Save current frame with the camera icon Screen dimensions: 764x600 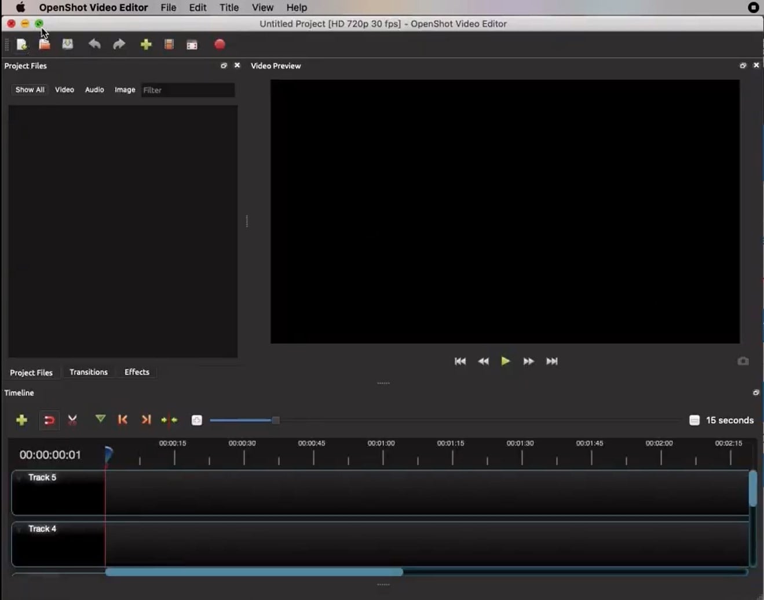[743, 361]
